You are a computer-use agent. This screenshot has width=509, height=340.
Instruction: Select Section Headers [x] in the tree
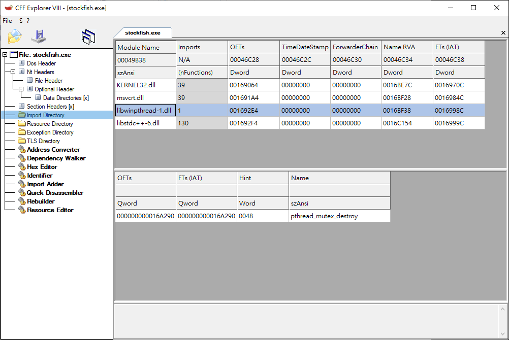[50, 107]
